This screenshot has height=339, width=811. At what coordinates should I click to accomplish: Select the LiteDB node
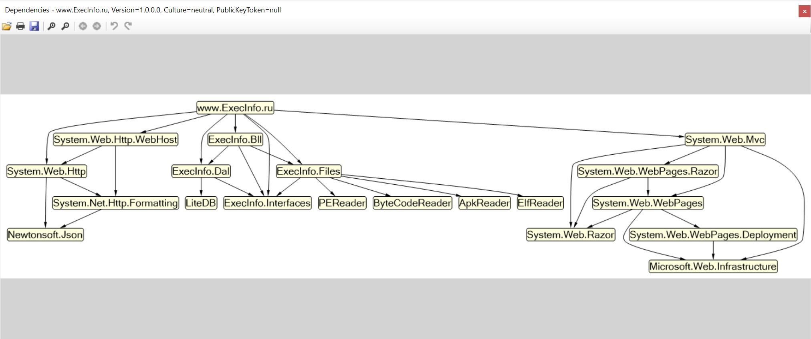201,203
